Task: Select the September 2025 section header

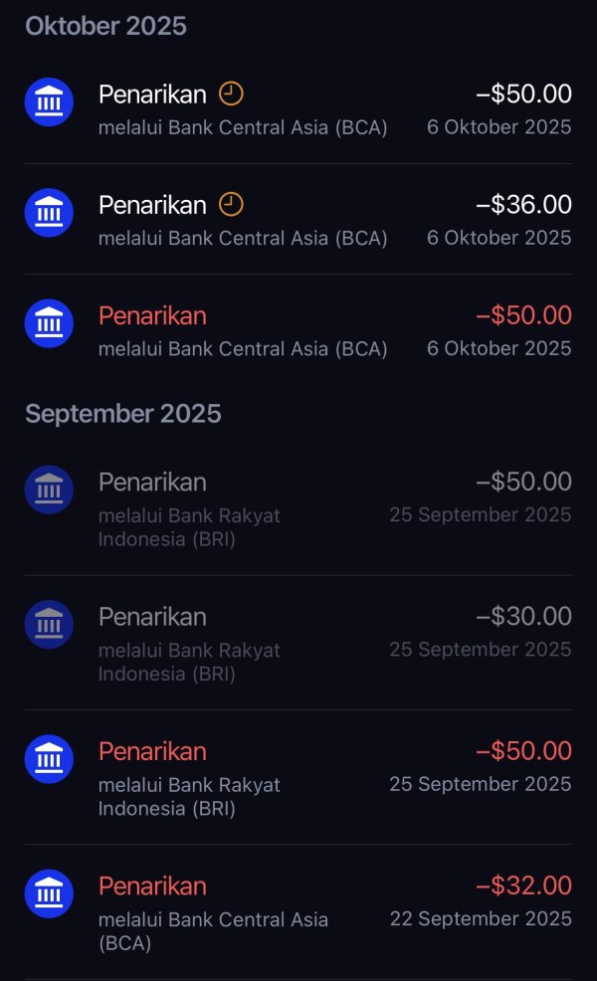Action: pyautogui.click(x=123, y=414)
